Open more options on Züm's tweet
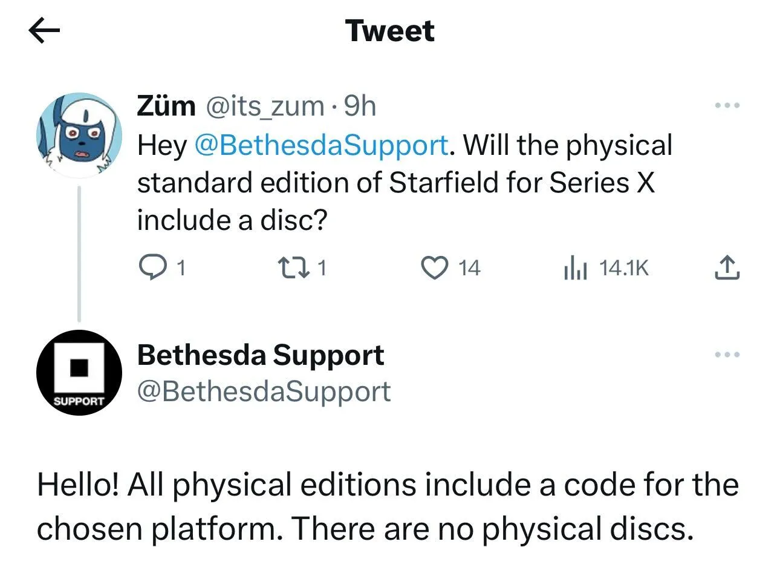Screen dimensions: 780x573 (x=726, y=106)
